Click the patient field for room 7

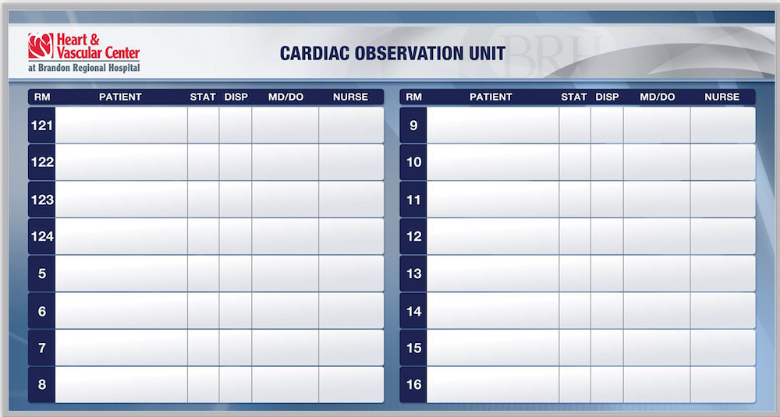pyautogui.click(x=121, y=348)
